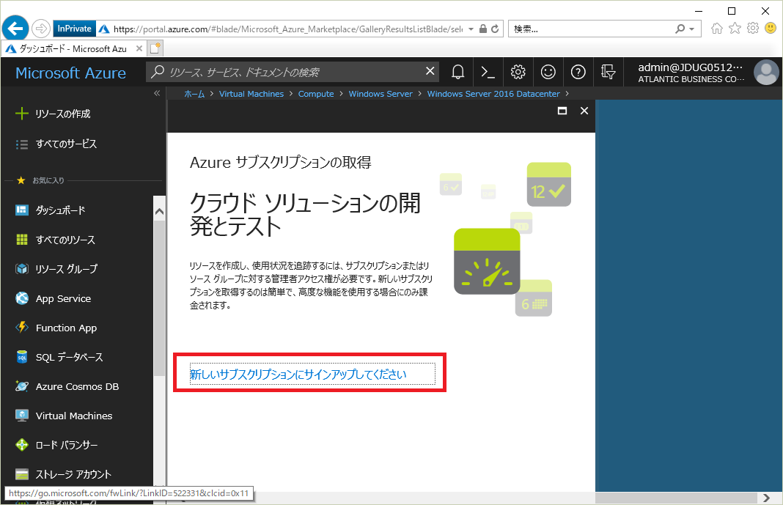Click browser home icon
This screenshot has height=505, width=783.
tap(716, 29)
